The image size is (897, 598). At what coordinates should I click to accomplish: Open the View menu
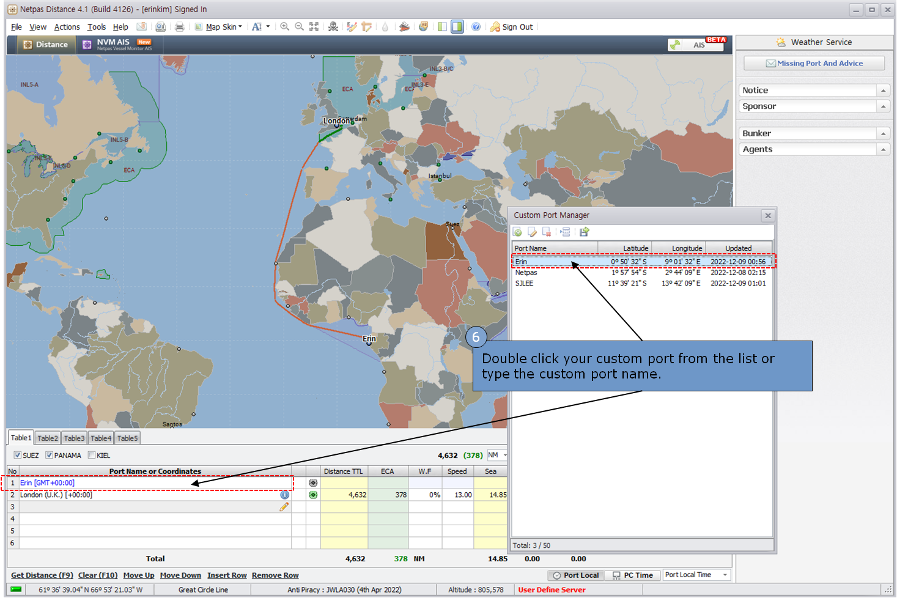click(38, 27)
